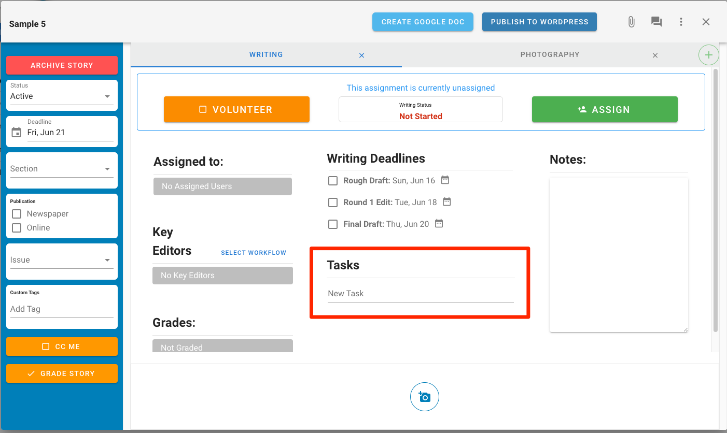Check the Rough Draft checkbox
This screenshot has width=727, height=433.
tap(333, 181)
